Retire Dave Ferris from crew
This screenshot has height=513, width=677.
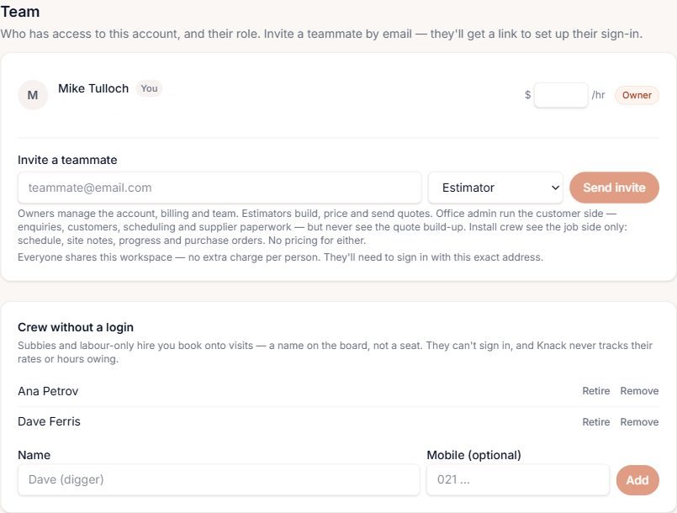click(x=595, y=422)
